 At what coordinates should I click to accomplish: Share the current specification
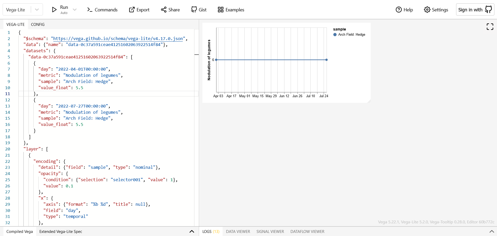170,10
